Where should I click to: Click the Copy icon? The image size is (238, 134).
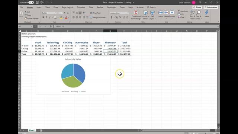[26, 15]
